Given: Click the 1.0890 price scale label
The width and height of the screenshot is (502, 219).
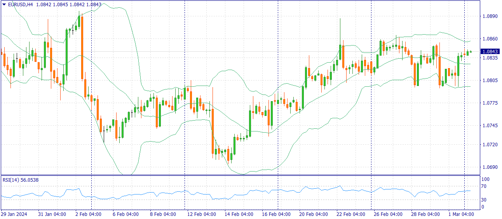Looking at the screenshot, I should click(489, 16).
